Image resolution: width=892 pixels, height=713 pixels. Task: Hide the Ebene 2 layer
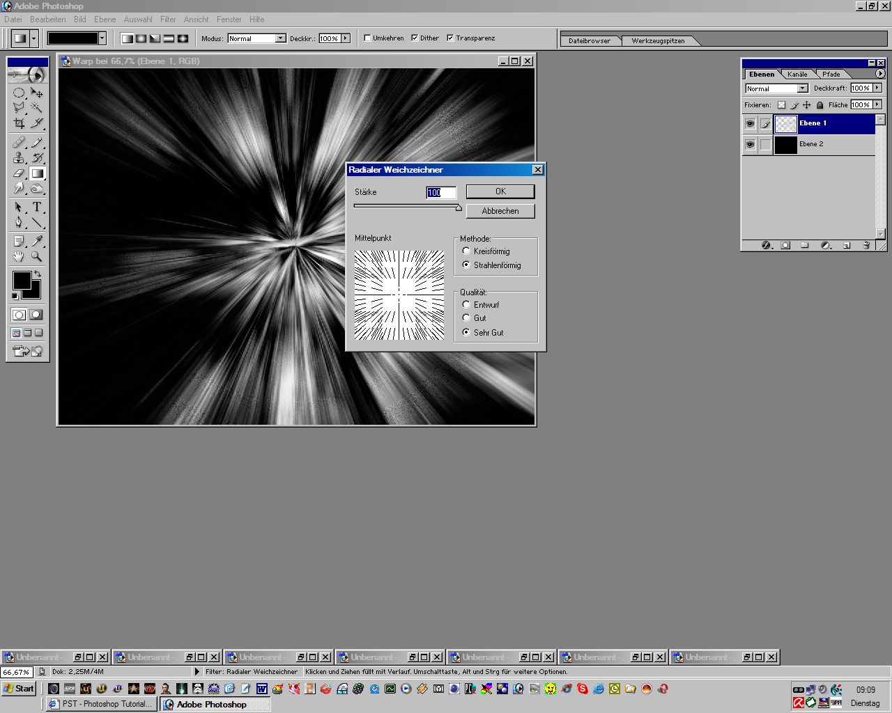point(750,144)
